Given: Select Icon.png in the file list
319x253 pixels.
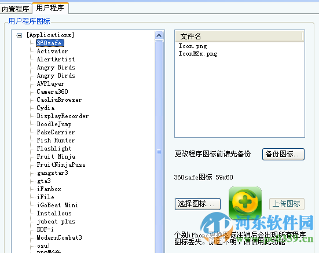Looking at the screenshot, I should tap(193, 46).
